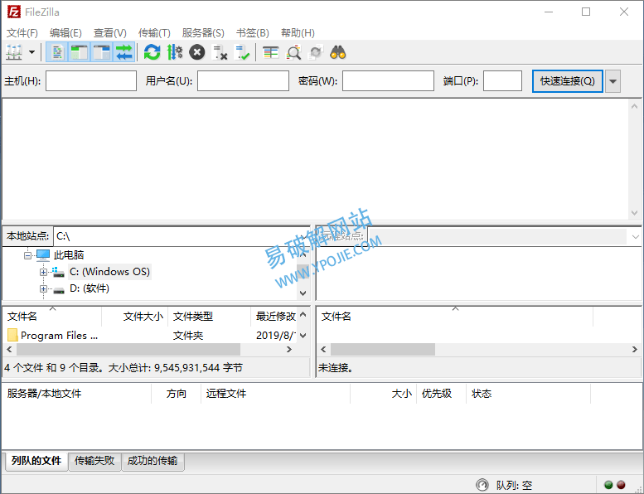Switch to the 成功的传输 tab
This screenshot has height=494, width=644.
pyautogui.click(x=153, y=461)
